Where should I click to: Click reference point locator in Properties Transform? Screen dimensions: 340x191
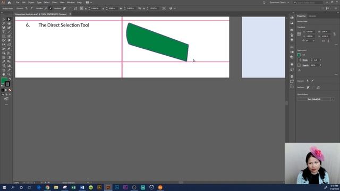(x=299, y=34)
